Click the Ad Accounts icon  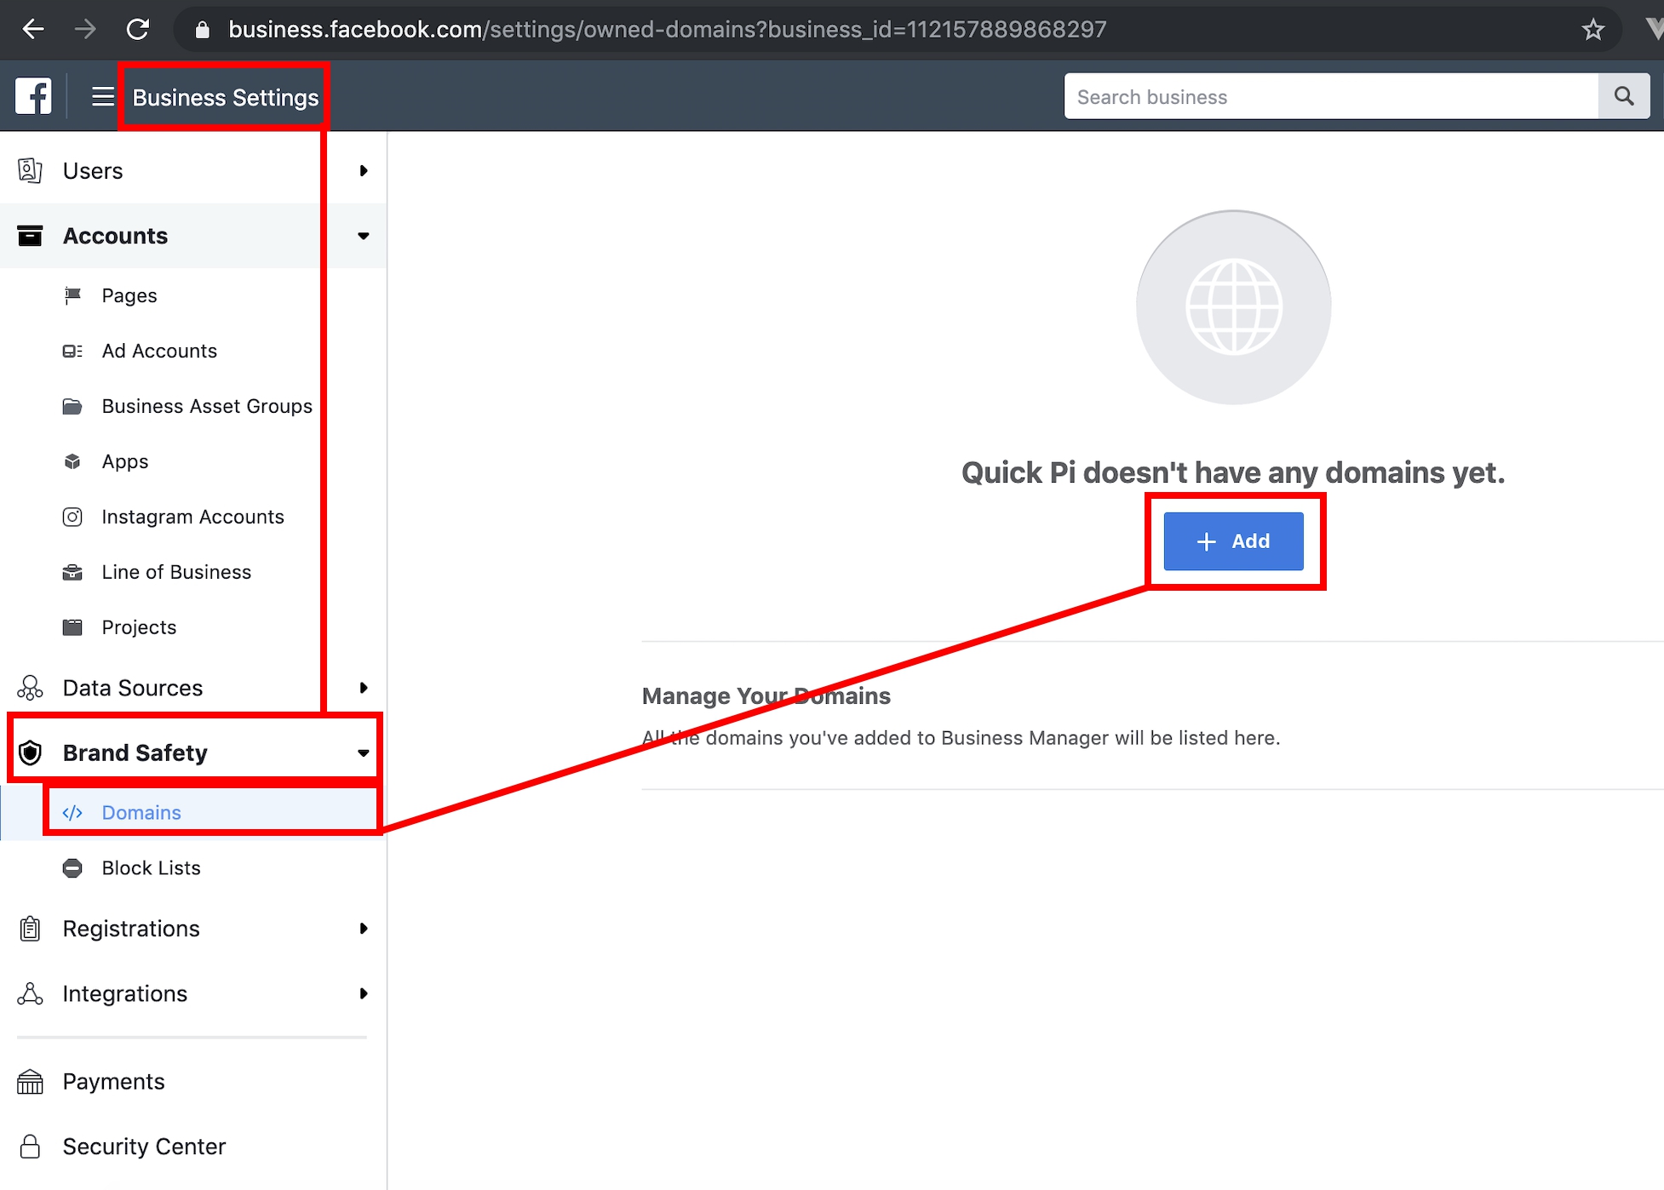point(72,351)
